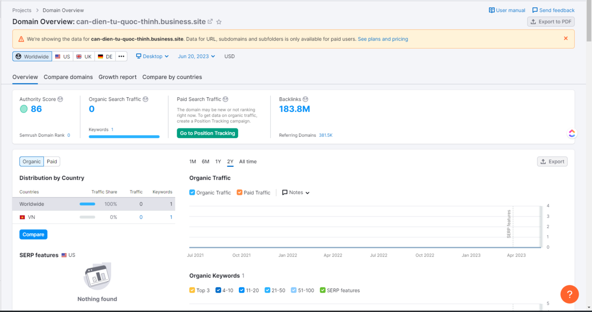
Task: Click the Keywords count bar under Organic Search
Action: coord(124,137)
